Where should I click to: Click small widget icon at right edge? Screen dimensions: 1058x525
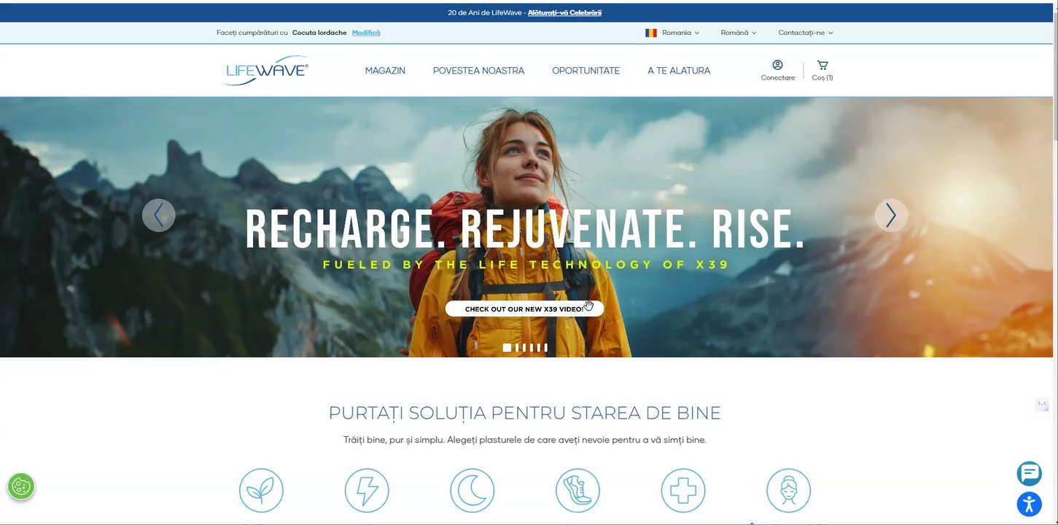coord(1042,405)
